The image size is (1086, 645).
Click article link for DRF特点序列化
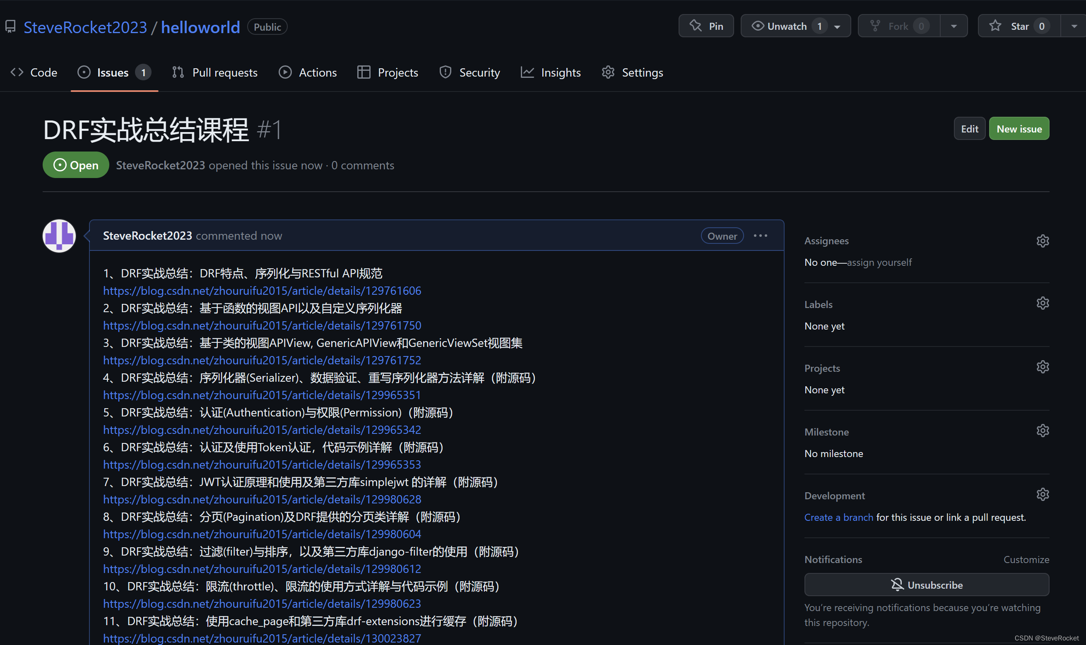[262, 290]
